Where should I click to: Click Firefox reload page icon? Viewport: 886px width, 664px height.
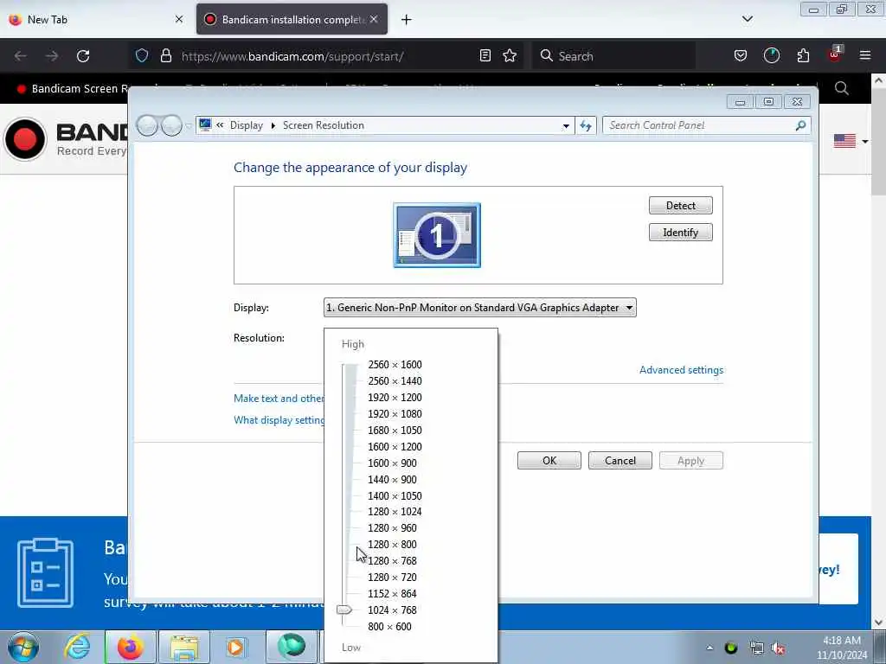tap(83, 56)
